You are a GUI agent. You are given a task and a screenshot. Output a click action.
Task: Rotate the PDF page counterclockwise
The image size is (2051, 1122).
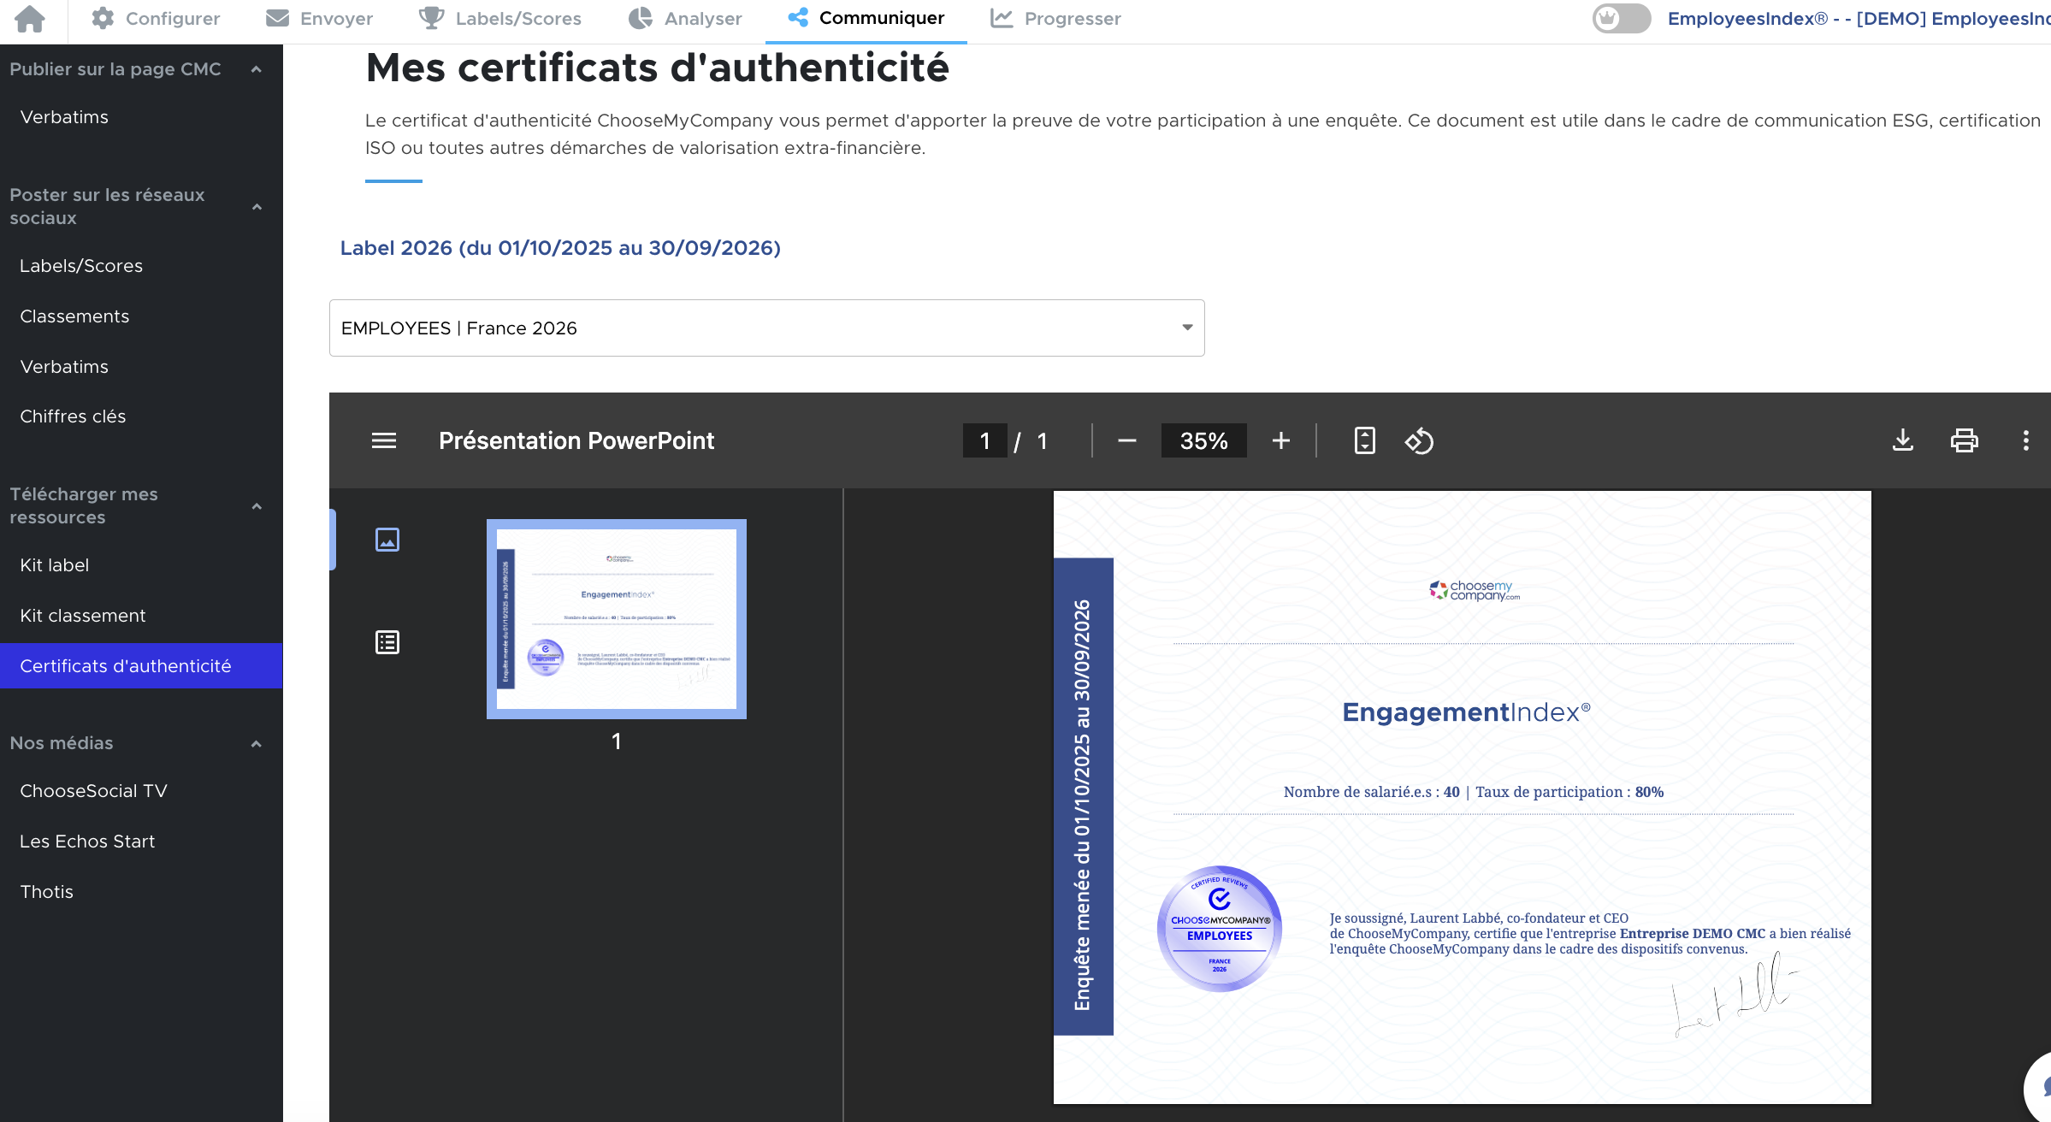click(1419, 441)
